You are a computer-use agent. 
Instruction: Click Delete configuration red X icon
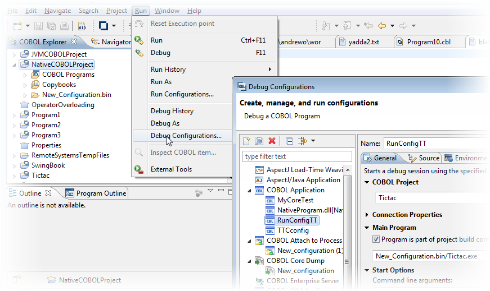[x=272, y=141]
